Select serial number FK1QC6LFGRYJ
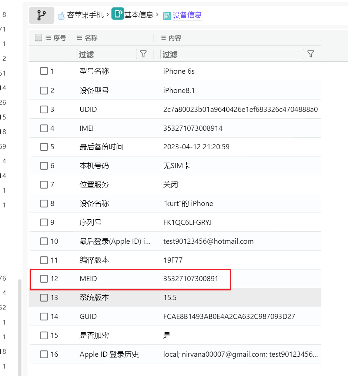 (187, 223)
